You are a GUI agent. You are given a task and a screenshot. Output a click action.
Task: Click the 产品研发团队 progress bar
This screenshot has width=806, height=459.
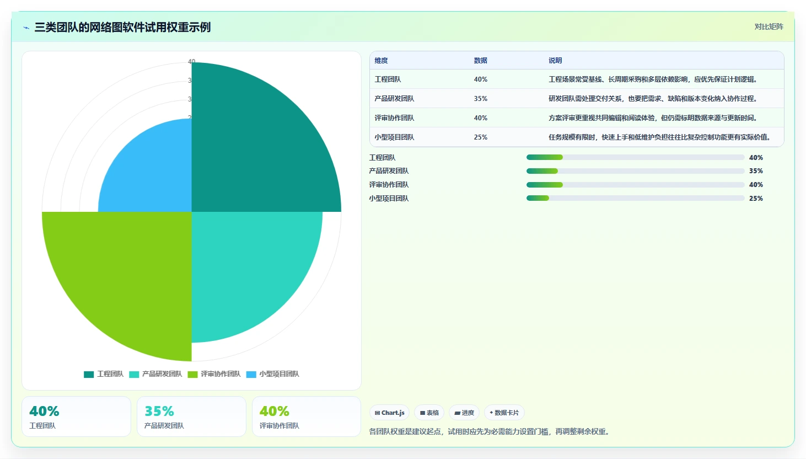click(635, 171)
